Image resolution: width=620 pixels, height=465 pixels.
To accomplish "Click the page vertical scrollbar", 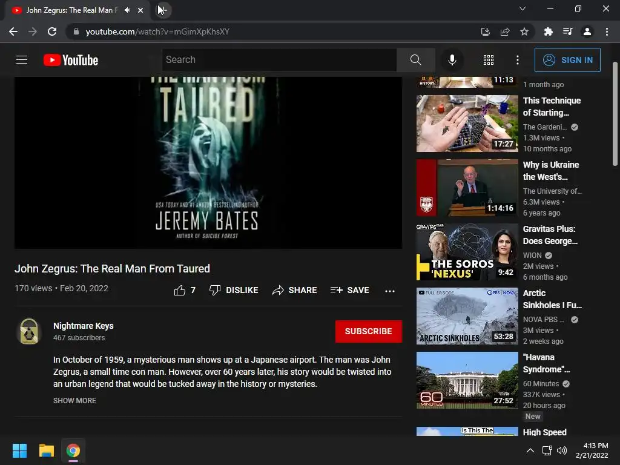I will point(615,114).
